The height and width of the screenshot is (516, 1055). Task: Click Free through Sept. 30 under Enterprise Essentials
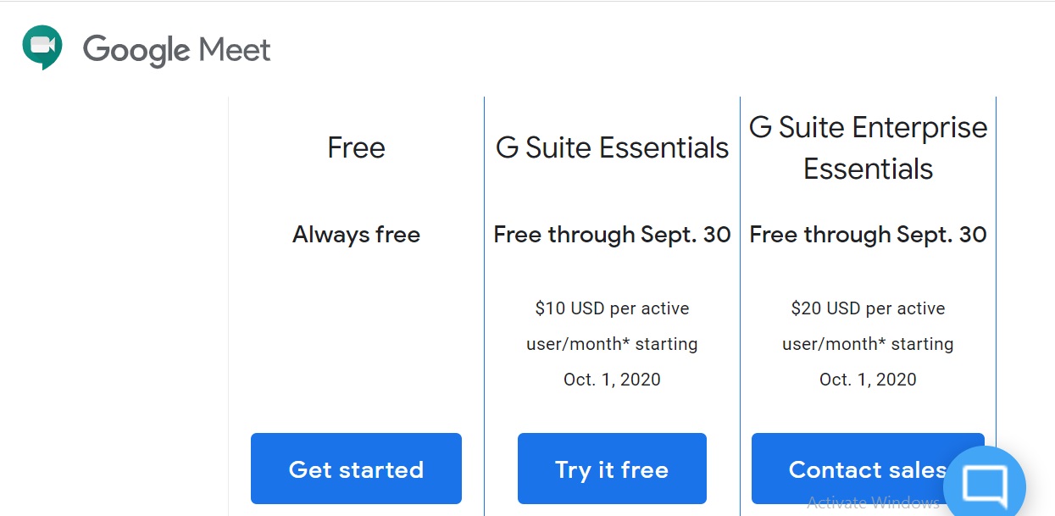(868, 235)
